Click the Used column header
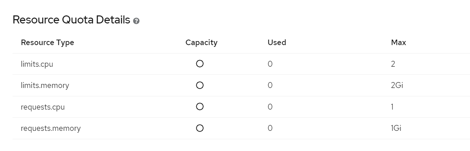 [x=277, y=43]
